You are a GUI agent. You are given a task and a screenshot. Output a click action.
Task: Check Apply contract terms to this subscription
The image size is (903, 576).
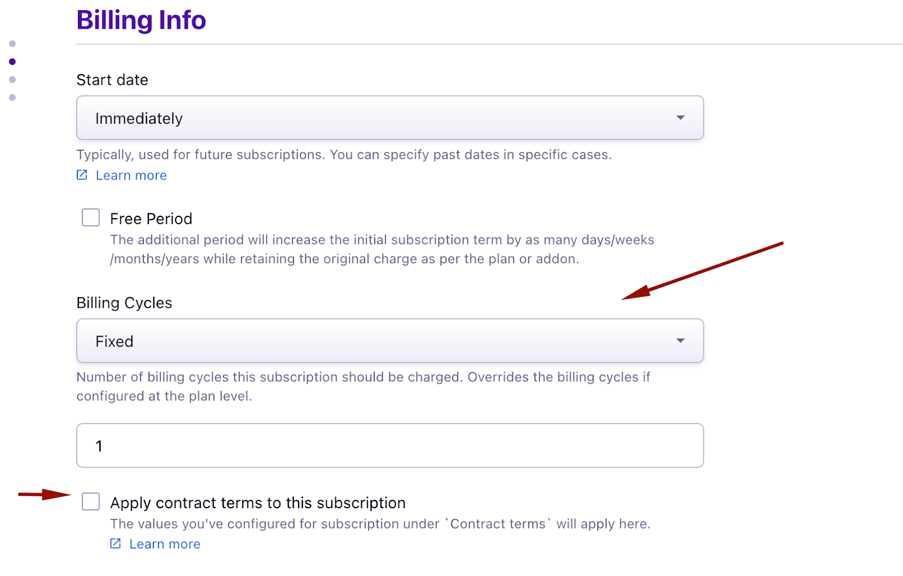(91, 501)
